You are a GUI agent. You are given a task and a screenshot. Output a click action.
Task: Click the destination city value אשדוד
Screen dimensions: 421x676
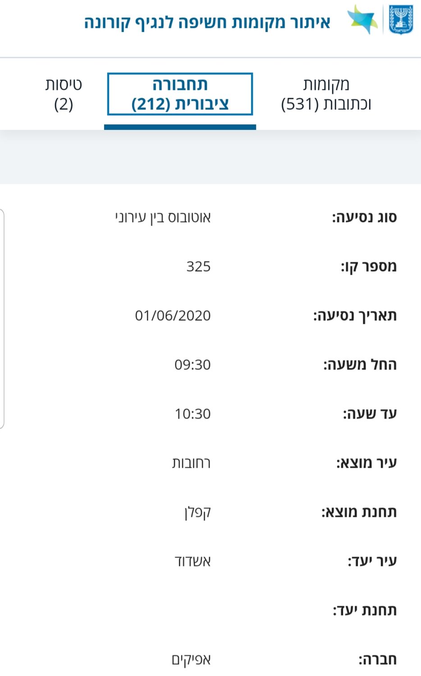pos(192,562)
